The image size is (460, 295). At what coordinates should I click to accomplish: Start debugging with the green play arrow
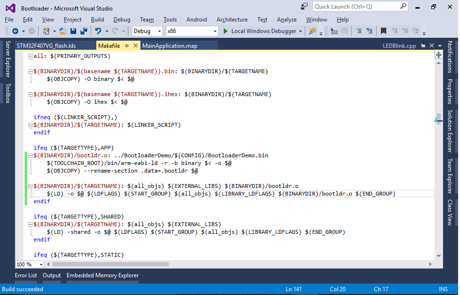click(x=225, y=31)
